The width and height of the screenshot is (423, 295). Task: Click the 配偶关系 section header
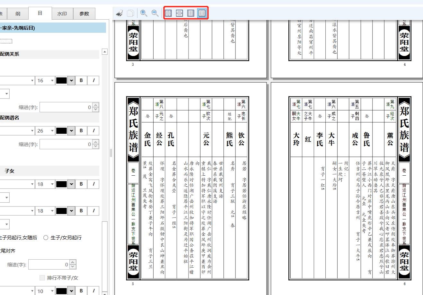pos(49,54)
